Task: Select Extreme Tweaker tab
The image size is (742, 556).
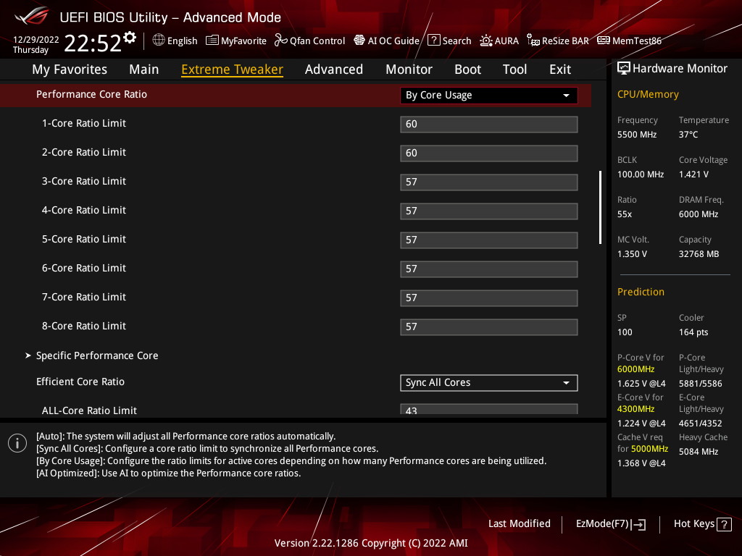Action: pos(232,69)
